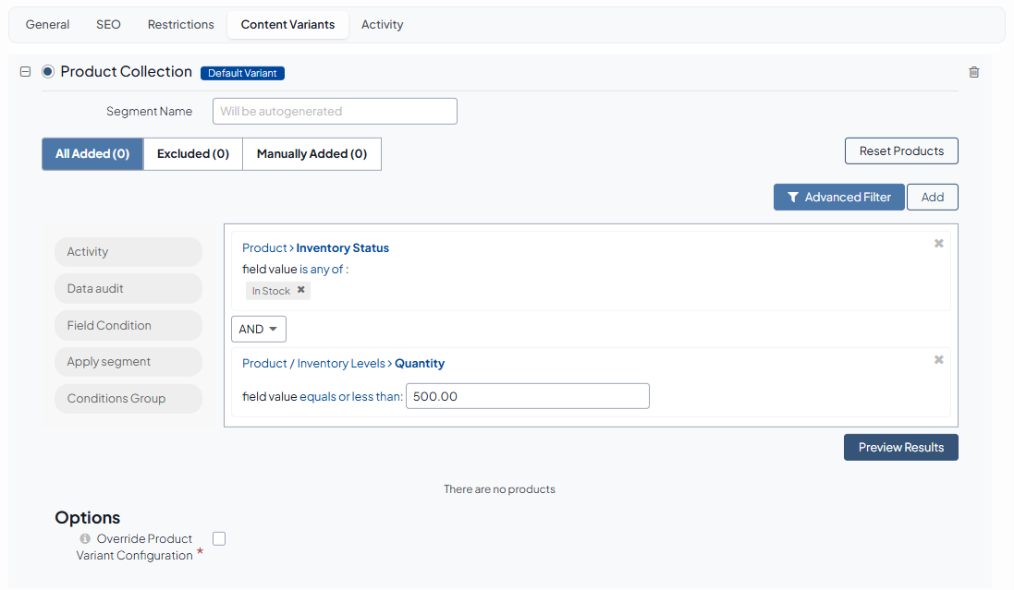This screenshot has height=590, width=1014.
Task: Click the Reset Products button
Action: pos(901,151)
